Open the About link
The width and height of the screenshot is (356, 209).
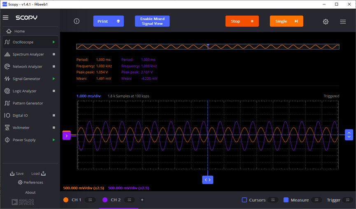tap(30, 193)
